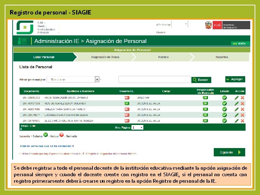This screenshot has height=195, width=260.
Task: Click the name 'RIOS GUTIERREZ LENDY SOLANDY'
Action: point(65,104)
